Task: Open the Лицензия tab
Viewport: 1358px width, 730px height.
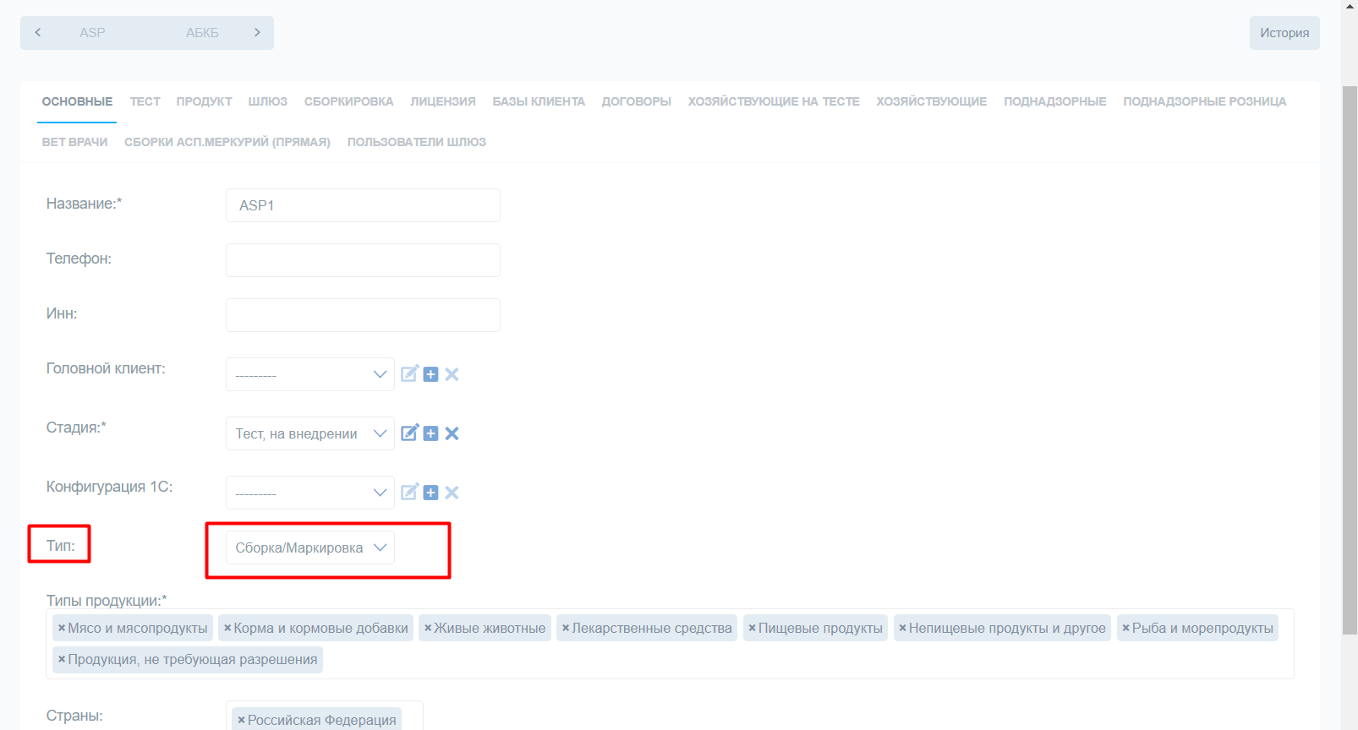Action: (x=443, y=101)
